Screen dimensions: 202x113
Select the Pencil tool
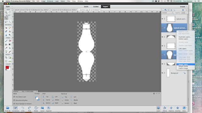(10, 51)
